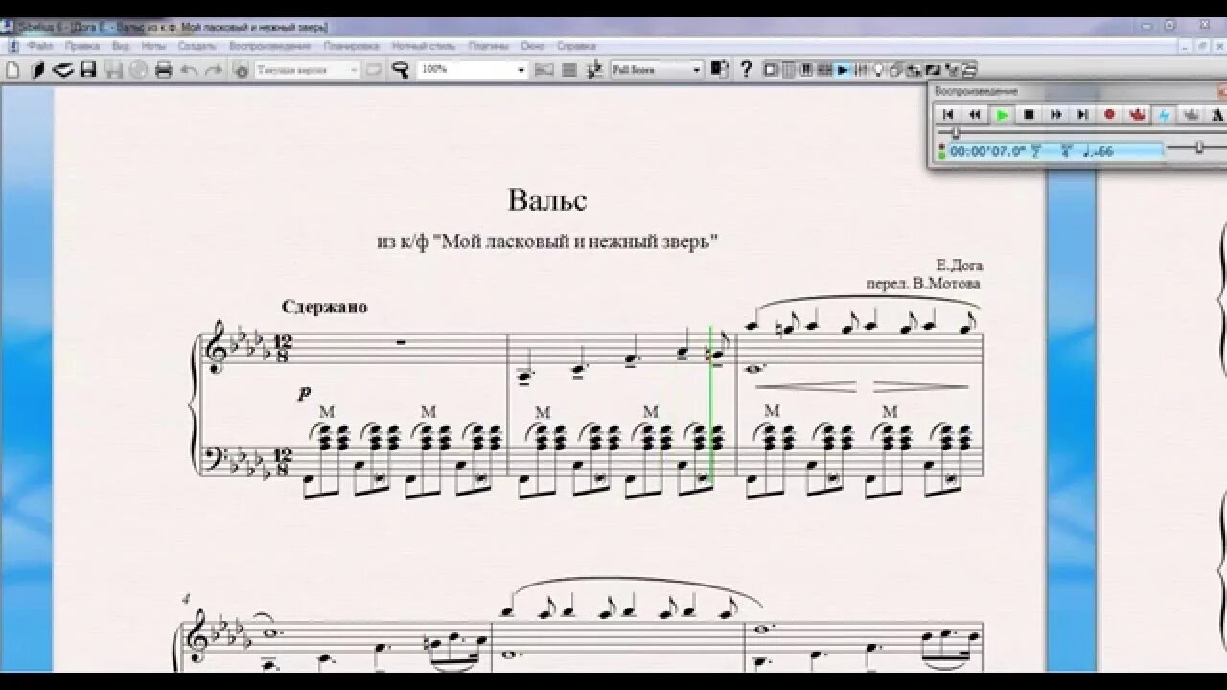Image resolution: width=1227 pixels, height=690 pixels.
Task: Open the Планировка menu
Action: tap(351, 45)
